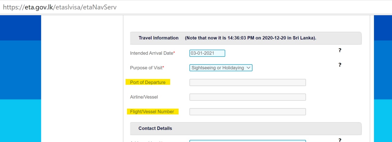The width and height of the screenshot is (392, 142).
Task: Expand Purpose of Visit using its chevron arrow
Action: pos(248,68)
